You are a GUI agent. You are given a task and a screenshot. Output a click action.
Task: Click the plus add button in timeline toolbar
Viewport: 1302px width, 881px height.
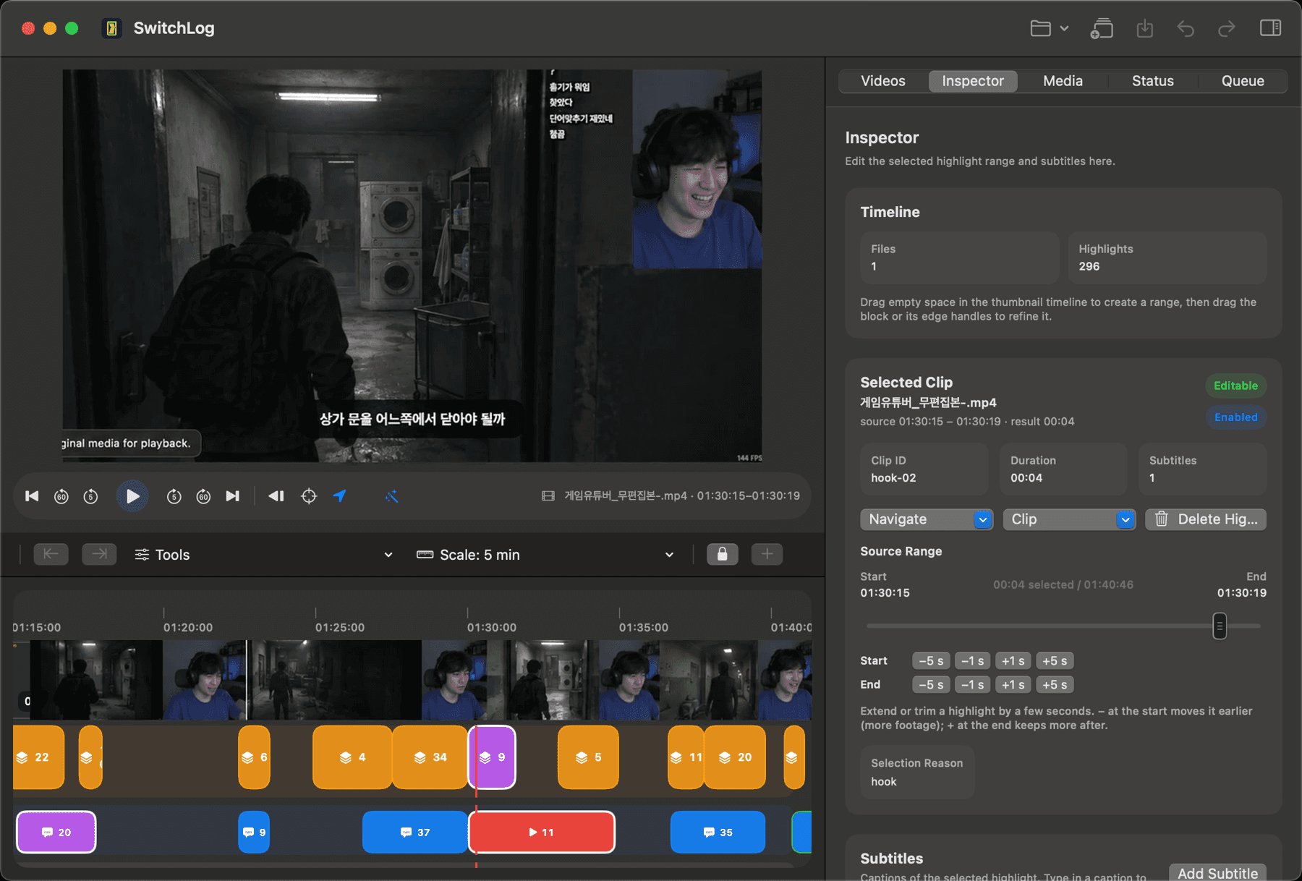coord(767,554)
